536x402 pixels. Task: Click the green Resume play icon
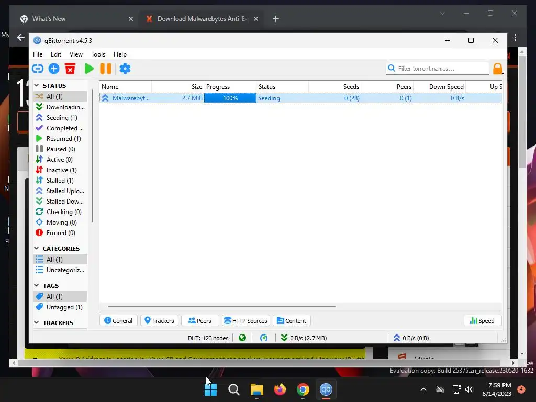tap(89, 69)
